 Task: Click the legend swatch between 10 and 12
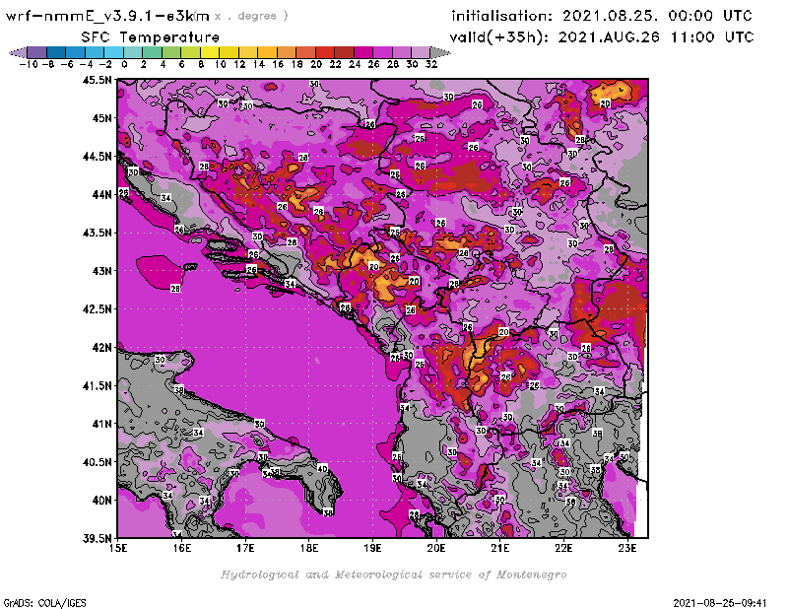point(229,52)
